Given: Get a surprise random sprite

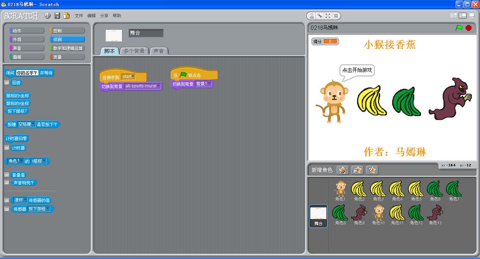Looking at the screenshot, I should (372, 170).
